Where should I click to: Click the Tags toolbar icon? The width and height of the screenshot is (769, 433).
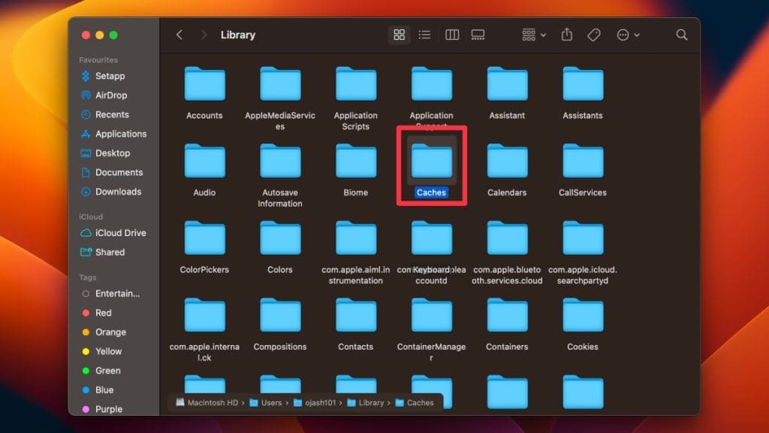pyautogui.click(x=594, y=35)
